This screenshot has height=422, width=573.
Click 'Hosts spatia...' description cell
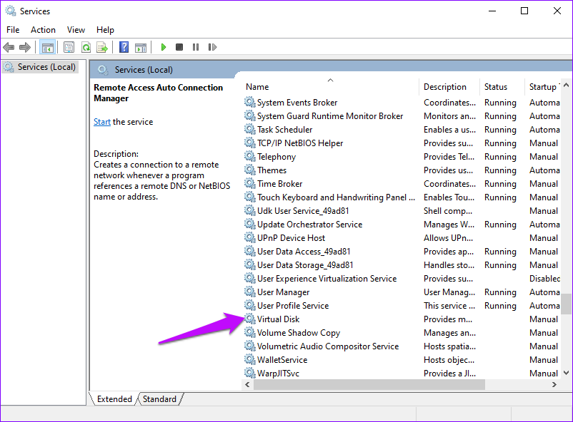click(x=449, y=346)
